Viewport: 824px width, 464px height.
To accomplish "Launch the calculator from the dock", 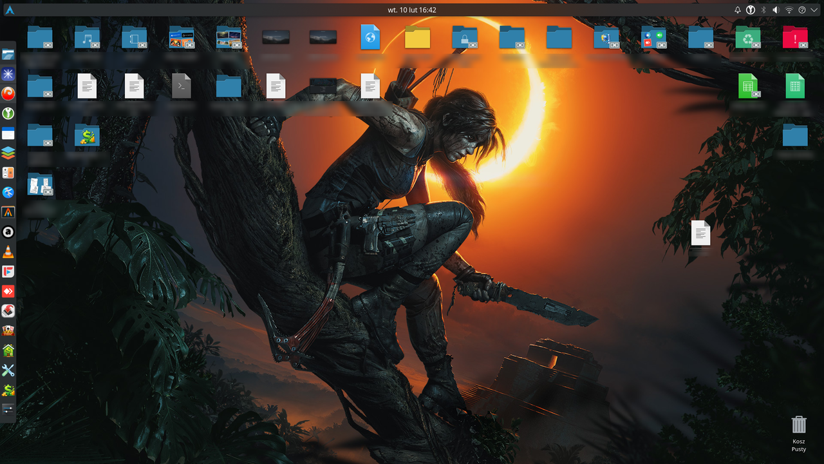I will 8,173.
